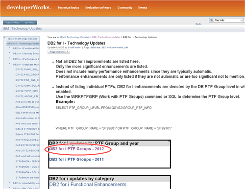The image size is (245, 189).
Task: Open first IBM i Technology Updates breadcrumb link
Action: coord(74,37)
